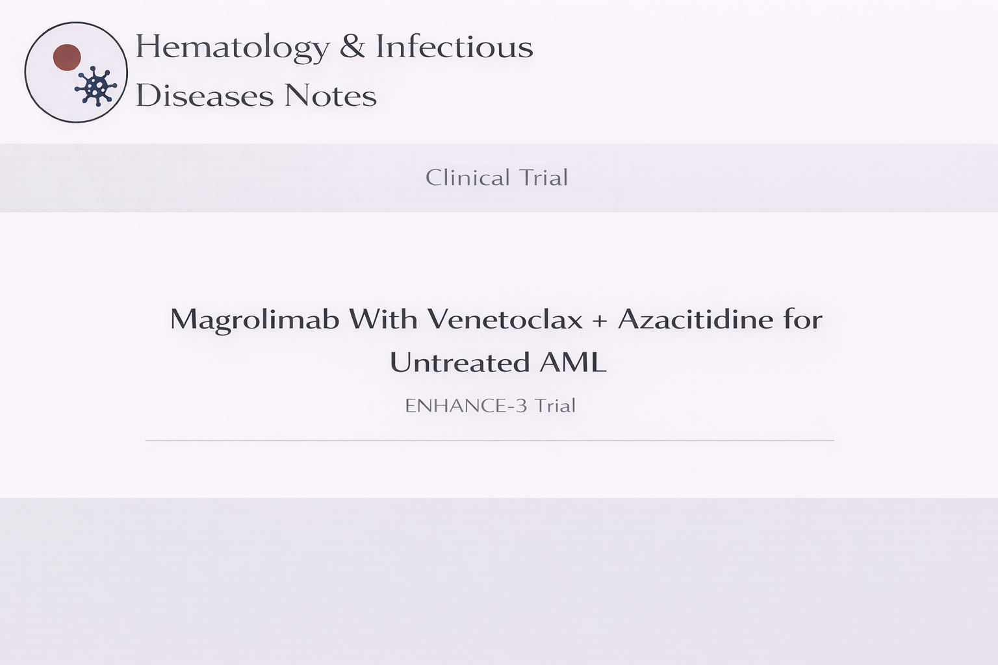The width and height of the screenshot is (998, 665).
Task: Click the horizontal divider below the subtitle
Action: coord(489,440)
